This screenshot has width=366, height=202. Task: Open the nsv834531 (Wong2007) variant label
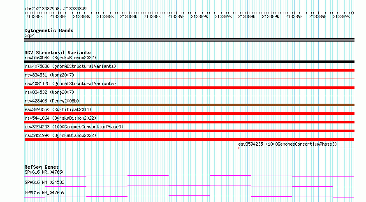[49, 75]
